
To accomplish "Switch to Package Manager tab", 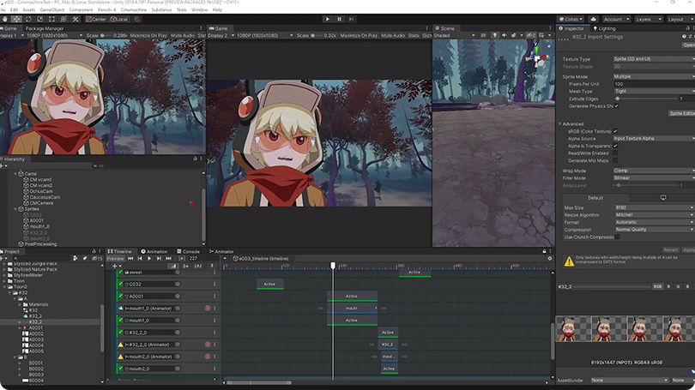I will [45, 28].
